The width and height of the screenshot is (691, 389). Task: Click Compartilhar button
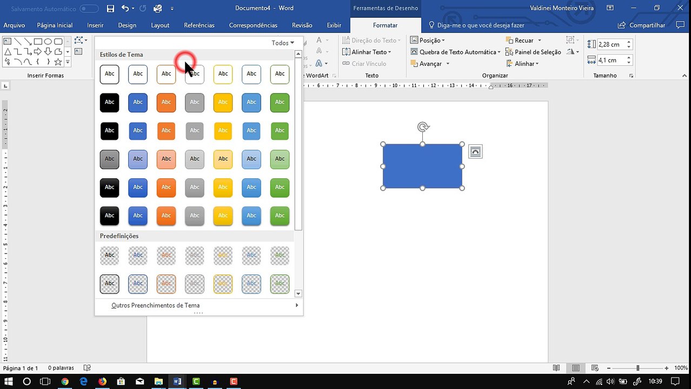click(x=642, y=25)
